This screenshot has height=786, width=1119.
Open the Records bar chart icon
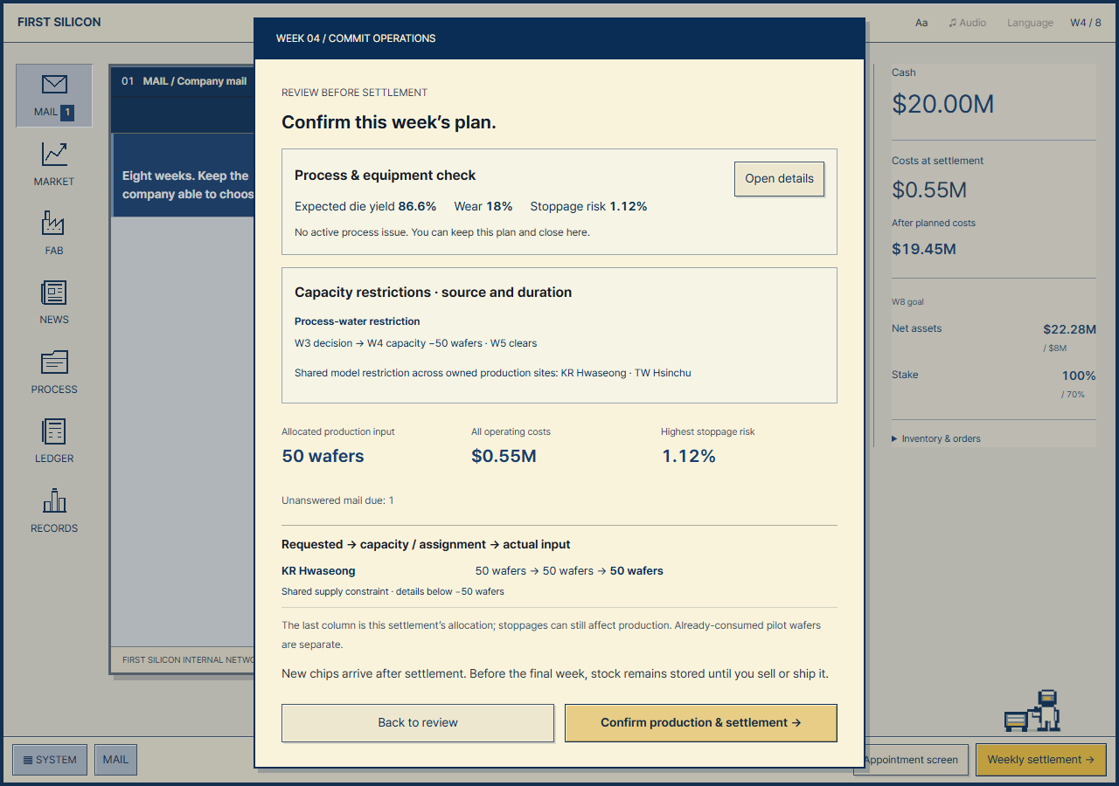point(54,501)
